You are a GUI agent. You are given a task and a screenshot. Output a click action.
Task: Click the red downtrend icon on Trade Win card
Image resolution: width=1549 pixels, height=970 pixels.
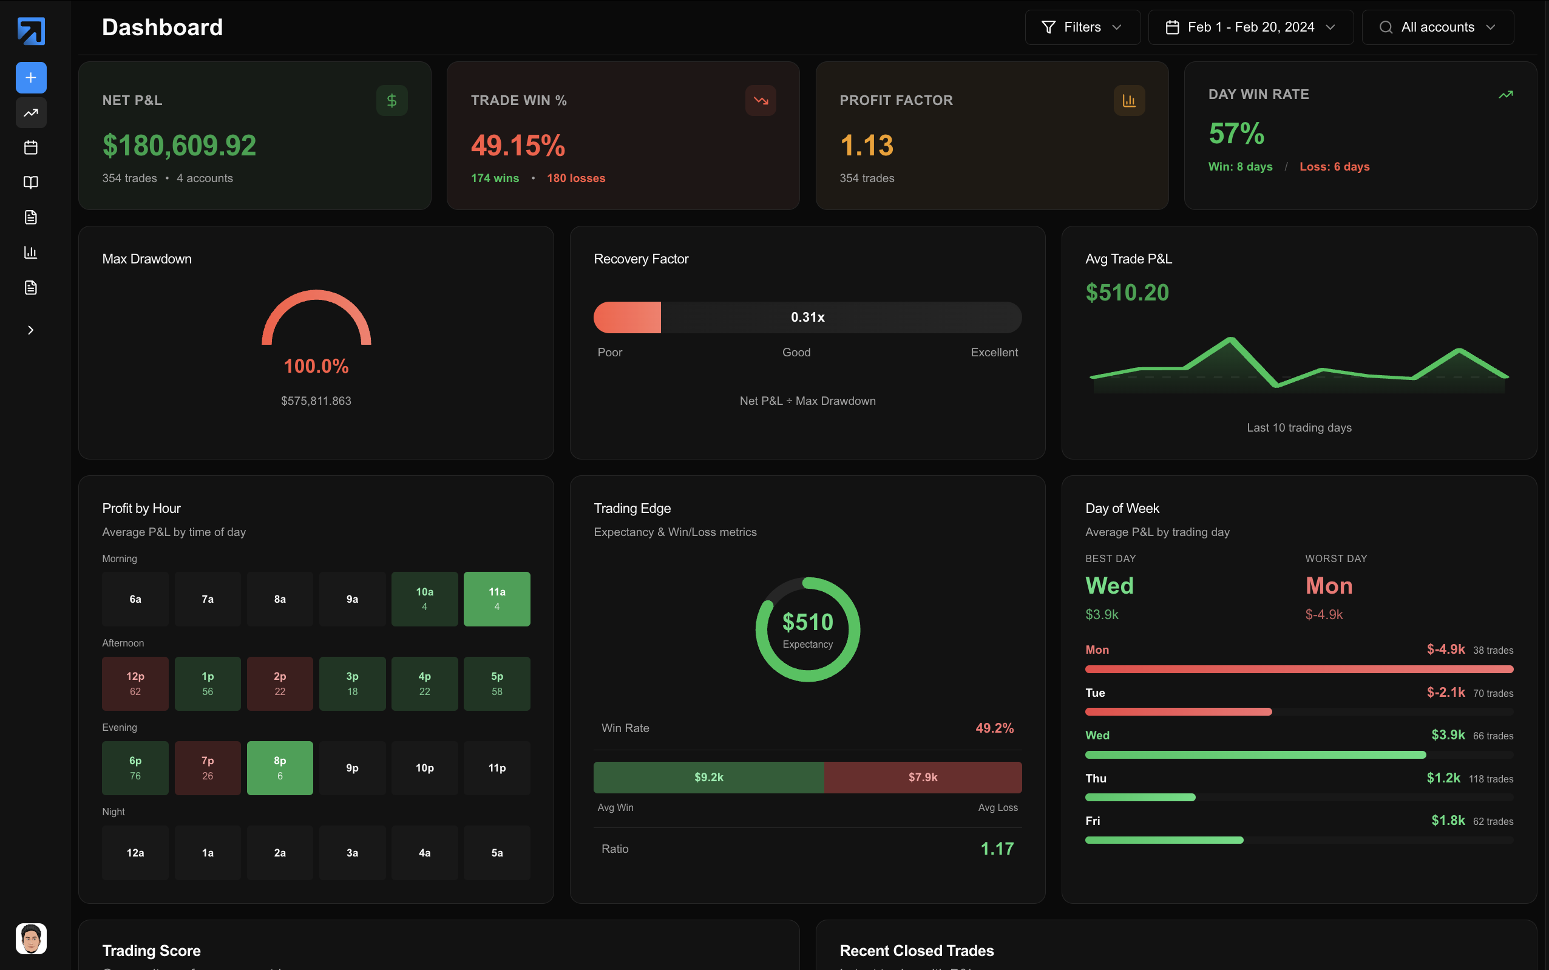[760, 100]
